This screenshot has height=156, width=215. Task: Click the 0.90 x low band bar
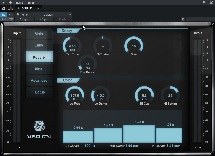pyautogui.click(x=78, y=137)
